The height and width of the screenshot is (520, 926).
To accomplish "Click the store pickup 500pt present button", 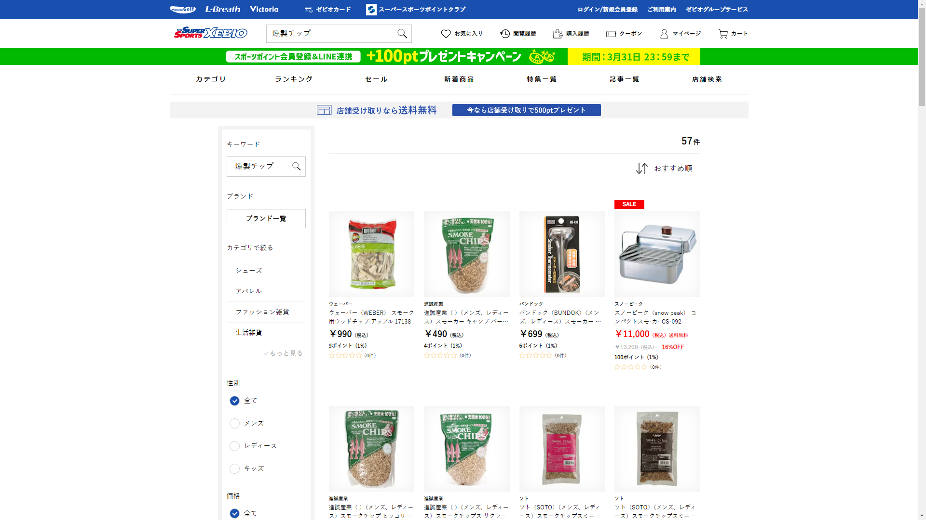I will click(526, 110).
